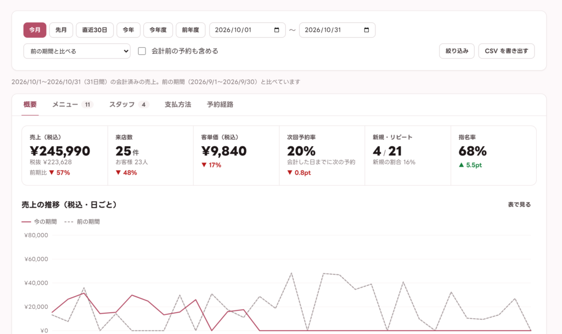Click the 前期比 57% decrease indicator
The height and width of the screenshot is (334, 562).
click(50, 172)
